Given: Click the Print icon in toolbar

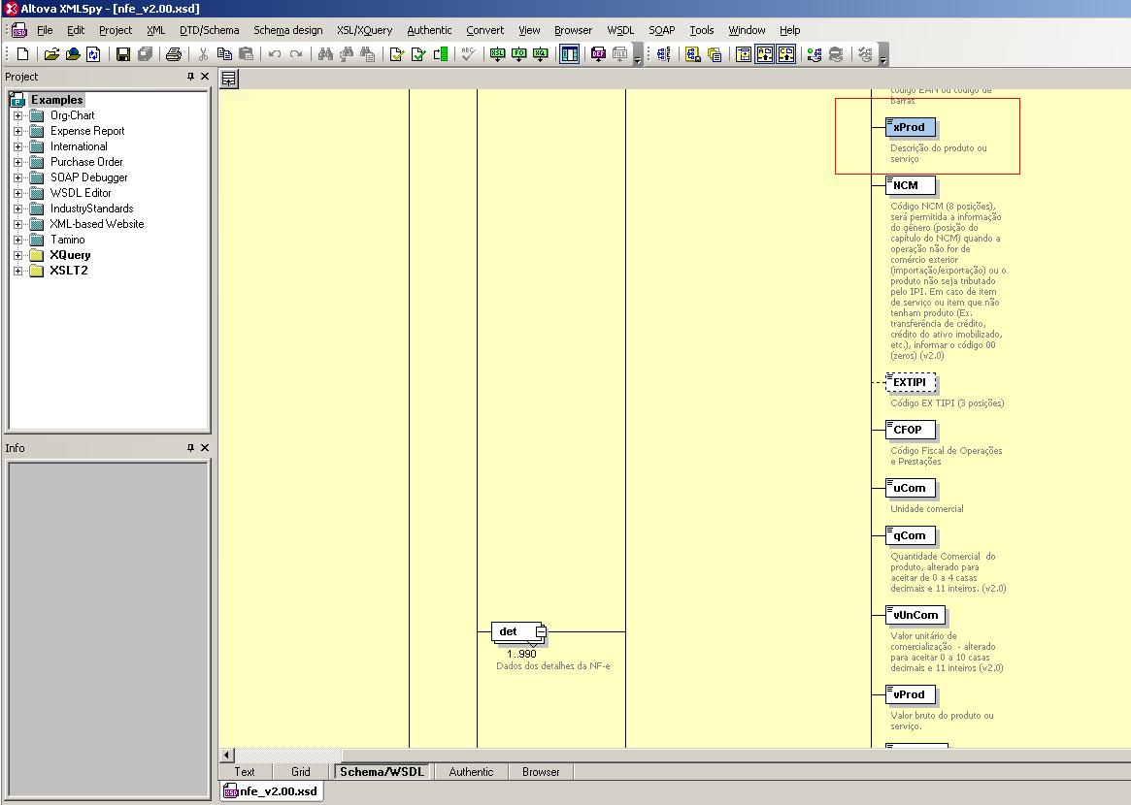Looking at the screenshot, I should coord(174,54).
